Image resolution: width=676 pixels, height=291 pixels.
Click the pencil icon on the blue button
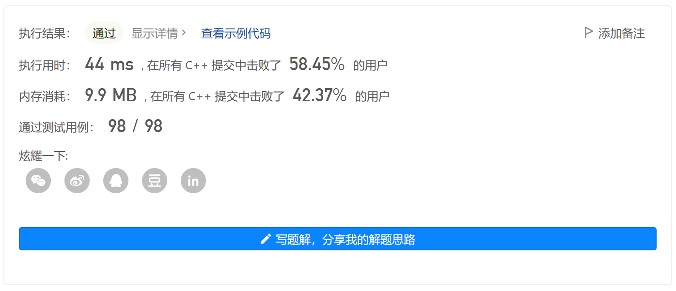(x=266, y=239)
